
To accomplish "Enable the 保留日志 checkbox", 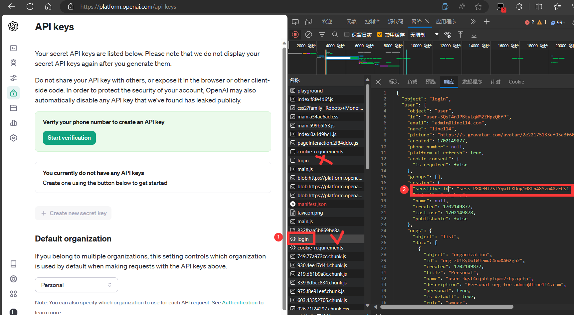I will point(347,35).
